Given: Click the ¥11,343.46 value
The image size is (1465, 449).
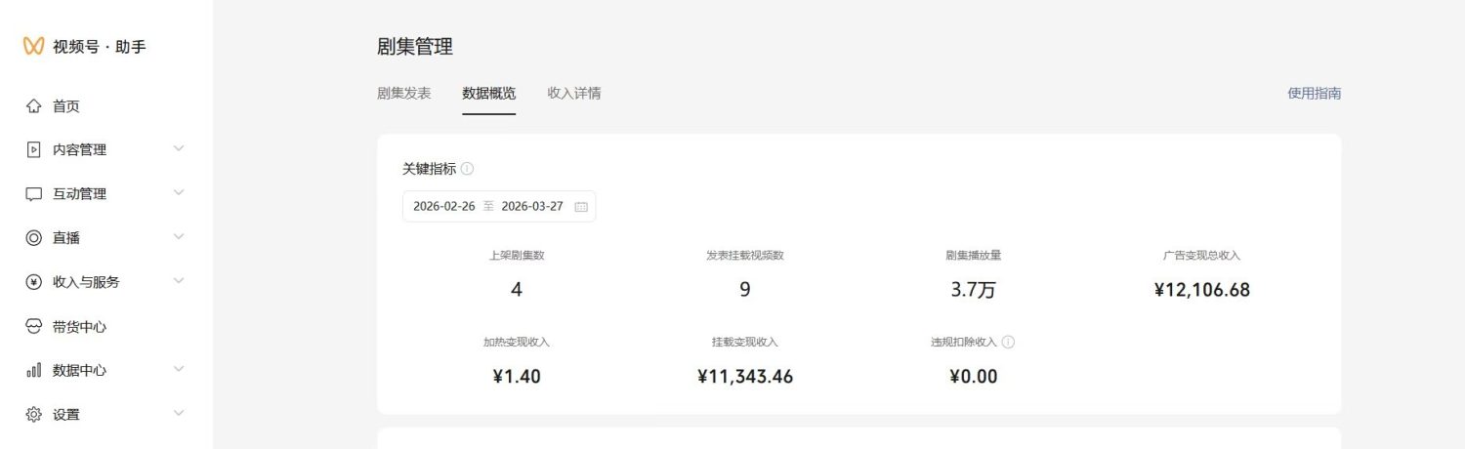Looking at the screenshot, I should coord(745,377).
